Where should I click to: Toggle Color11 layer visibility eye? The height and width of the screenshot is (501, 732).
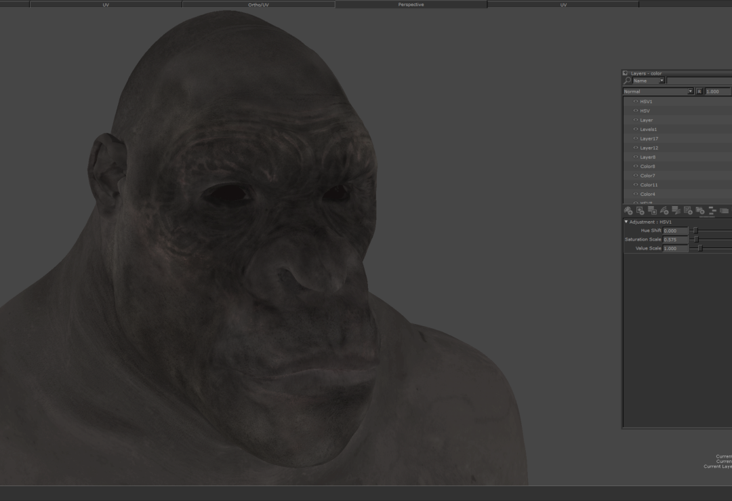click(x=635, y=185)
